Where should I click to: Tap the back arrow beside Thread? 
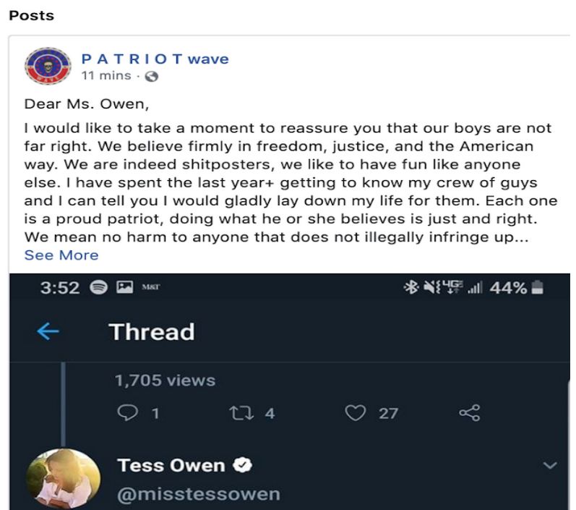pyautogui.click(x=48, y=331)
